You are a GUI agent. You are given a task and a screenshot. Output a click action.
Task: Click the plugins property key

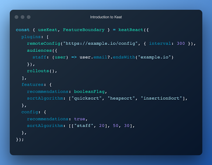tap(31, 37)
